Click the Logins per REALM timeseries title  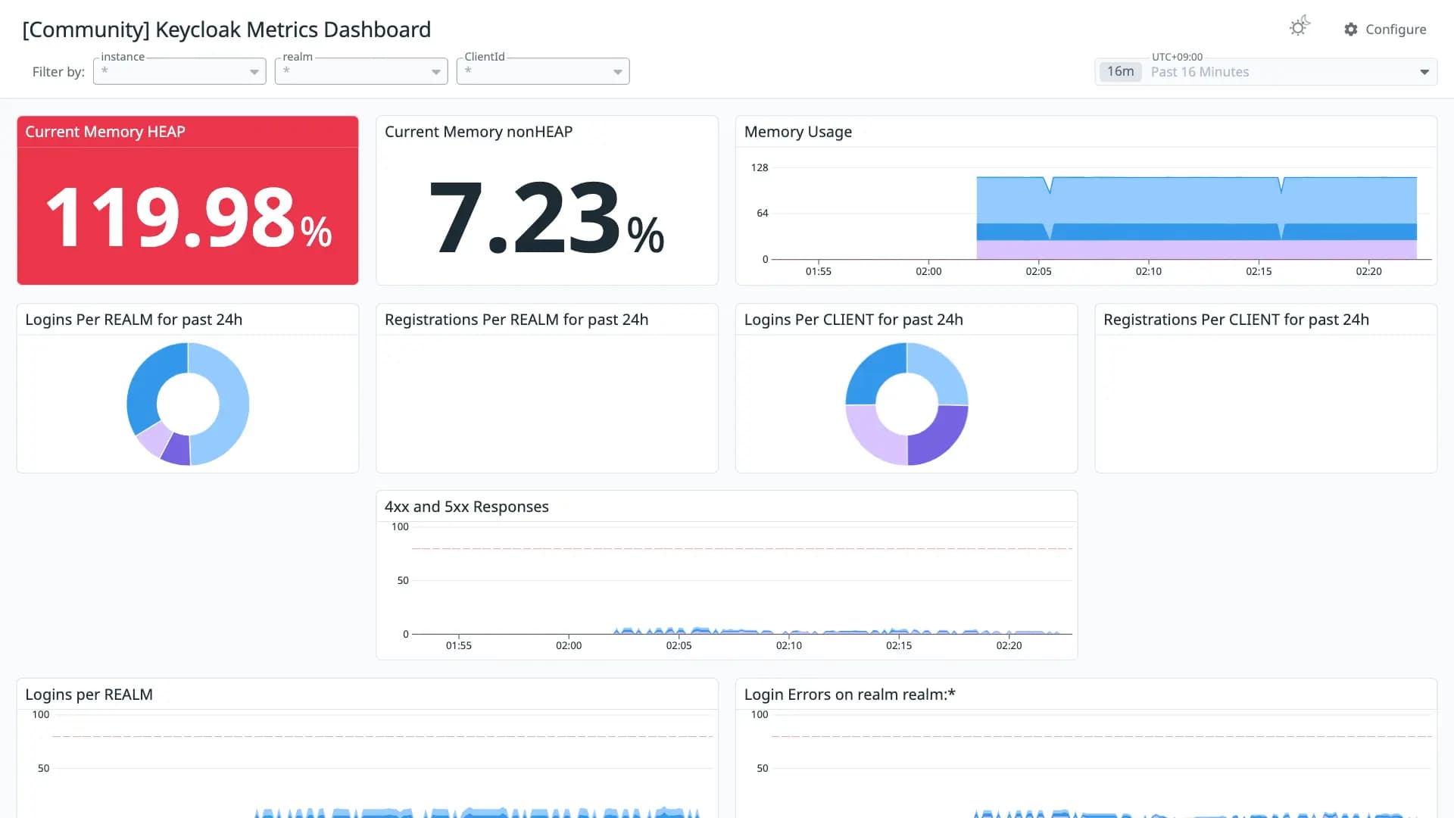coord(89,695)
